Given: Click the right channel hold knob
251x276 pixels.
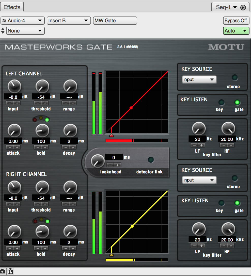Looking at the screenshot, I should pos(42,232).
